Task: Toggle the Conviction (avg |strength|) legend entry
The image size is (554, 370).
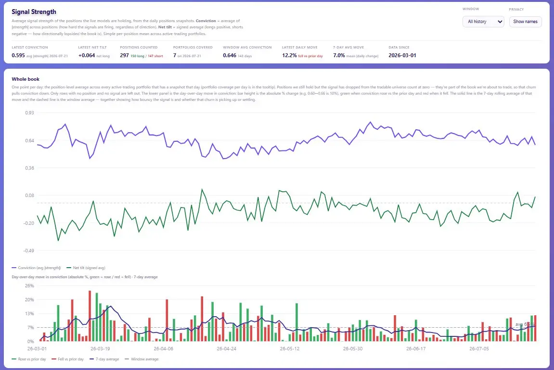Action: coord(37,268)
